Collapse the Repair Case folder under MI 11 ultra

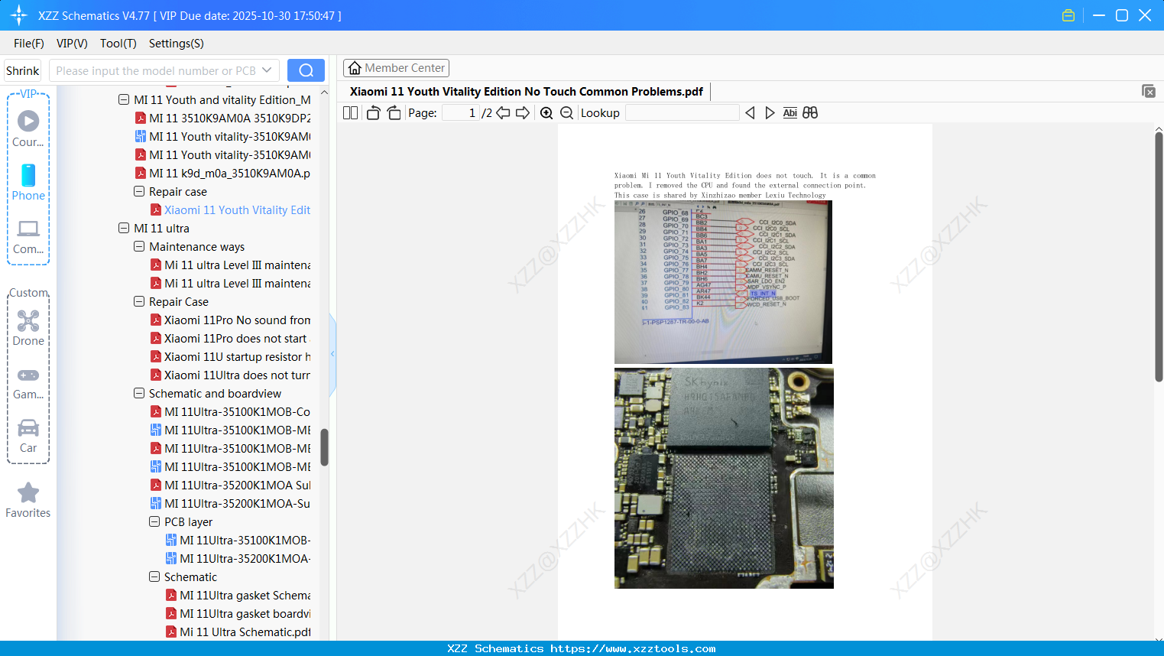tap(139, 301)
